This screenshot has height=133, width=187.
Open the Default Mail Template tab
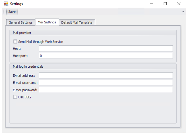pyautogui.click(x=77, y=22)
